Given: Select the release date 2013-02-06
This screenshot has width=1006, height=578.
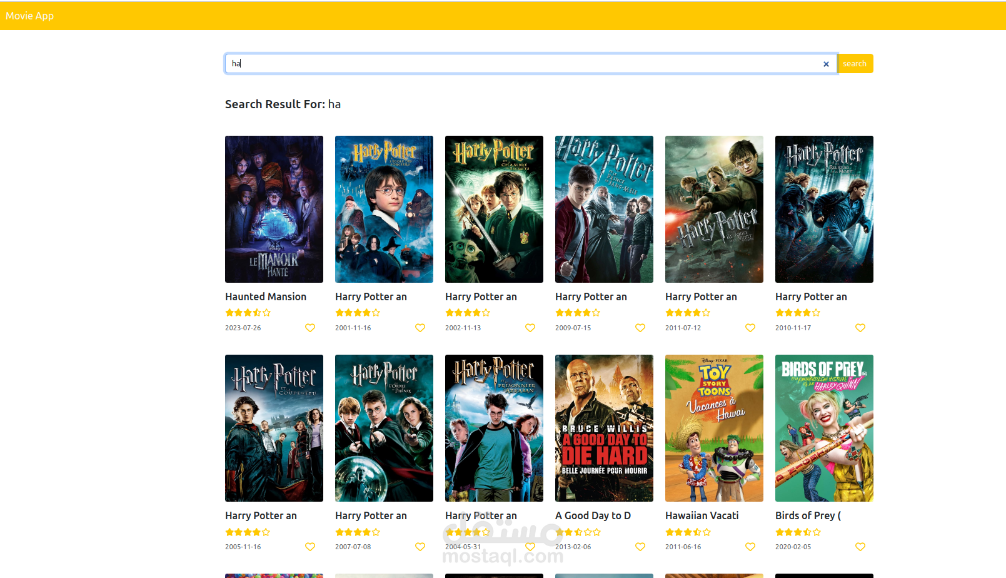Looking at the screenshot, I should point(573,547).
